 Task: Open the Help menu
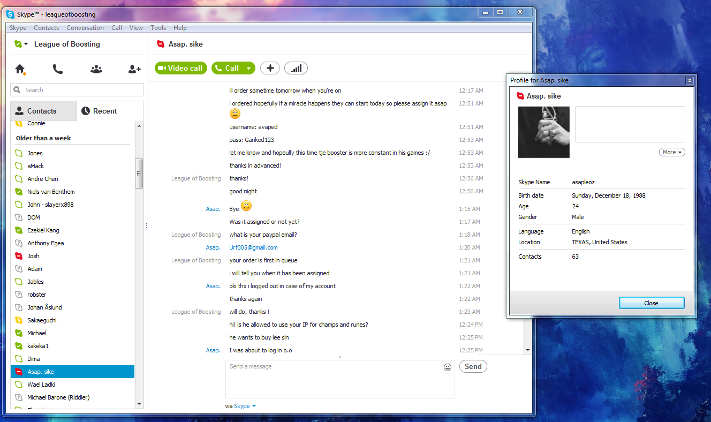(x=180, y=28)
